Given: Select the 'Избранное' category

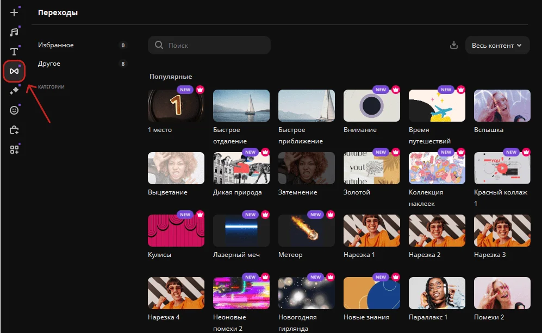Looking at the screenshot, I should 56,45.
